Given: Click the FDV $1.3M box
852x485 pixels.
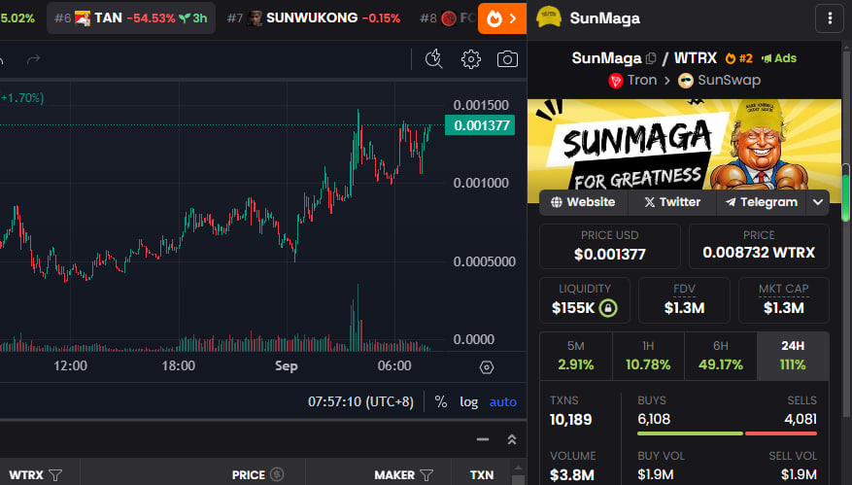Looking at the screenshot, I should 684,300.
